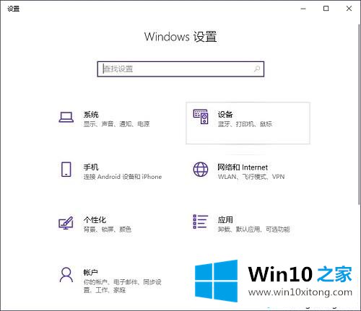Open the 系统 laptop icon

pyautogui.click(x=66, y=118)
